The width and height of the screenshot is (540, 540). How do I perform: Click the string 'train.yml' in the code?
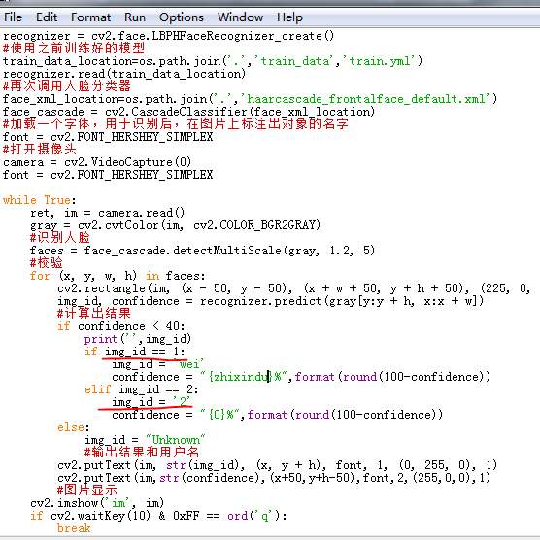coord(383,61)
